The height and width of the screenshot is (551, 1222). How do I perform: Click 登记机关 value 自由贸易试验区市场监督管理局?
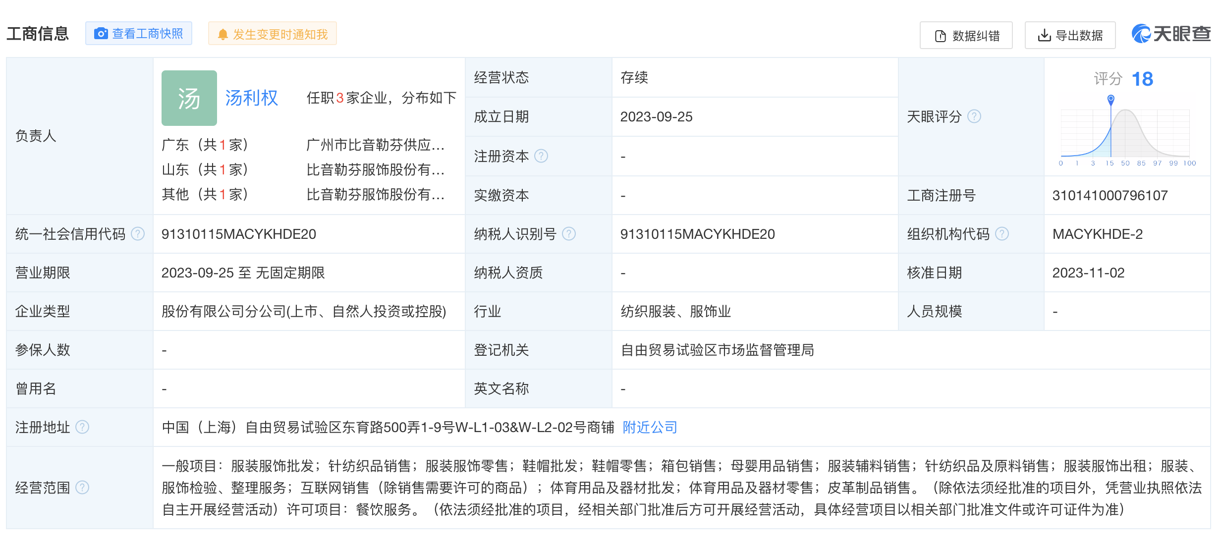pyautogui.click(x=718, y=350)
